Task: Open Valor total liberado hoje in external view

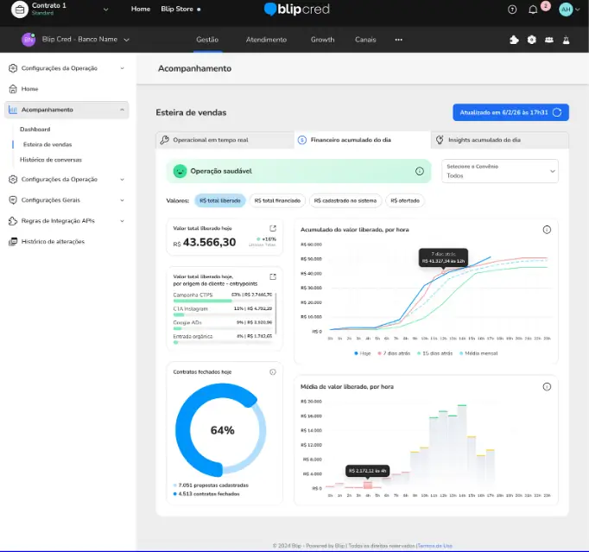Action: pos(273,228)
